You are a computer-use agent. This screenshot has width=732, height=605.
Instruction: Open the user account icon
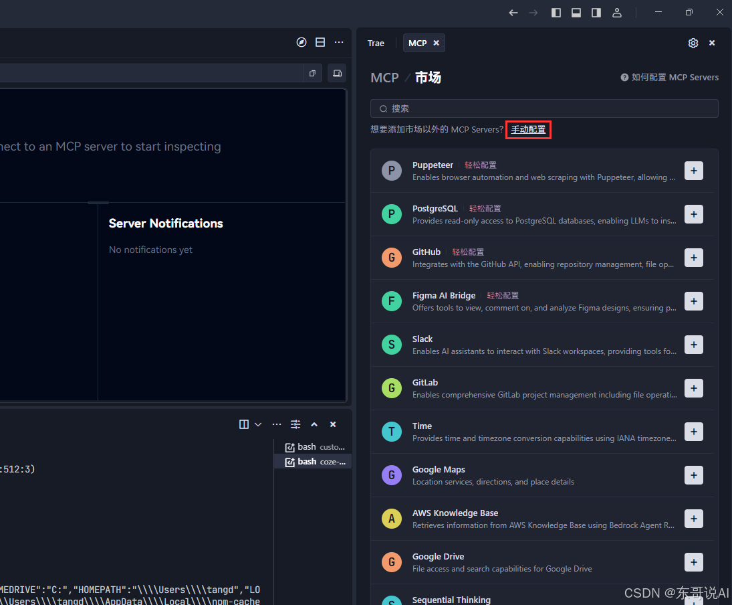pyautogui.click(x=617, y=13)
